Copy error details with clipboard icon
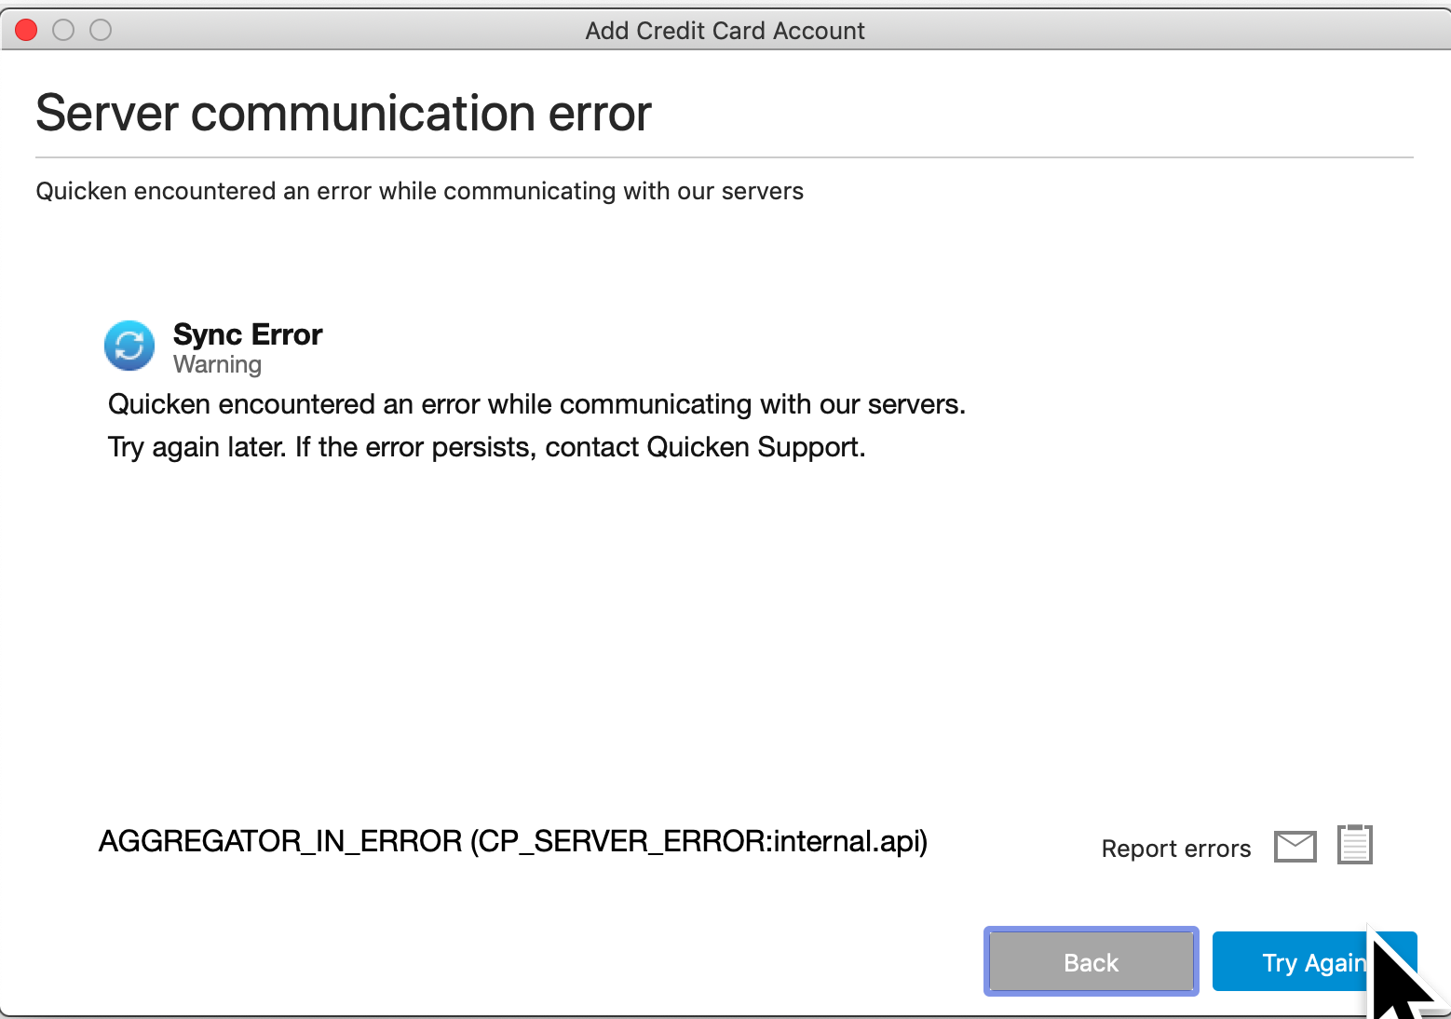The image size is (1451, 1019). 1355,844
